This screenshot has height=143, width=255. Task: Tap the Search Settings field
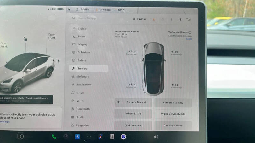[x=87, y=18]
